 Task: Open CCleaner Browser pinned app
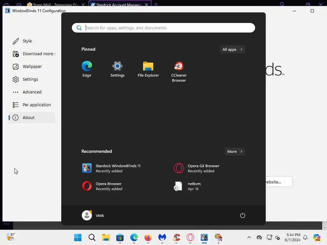[x=179, y=72]
